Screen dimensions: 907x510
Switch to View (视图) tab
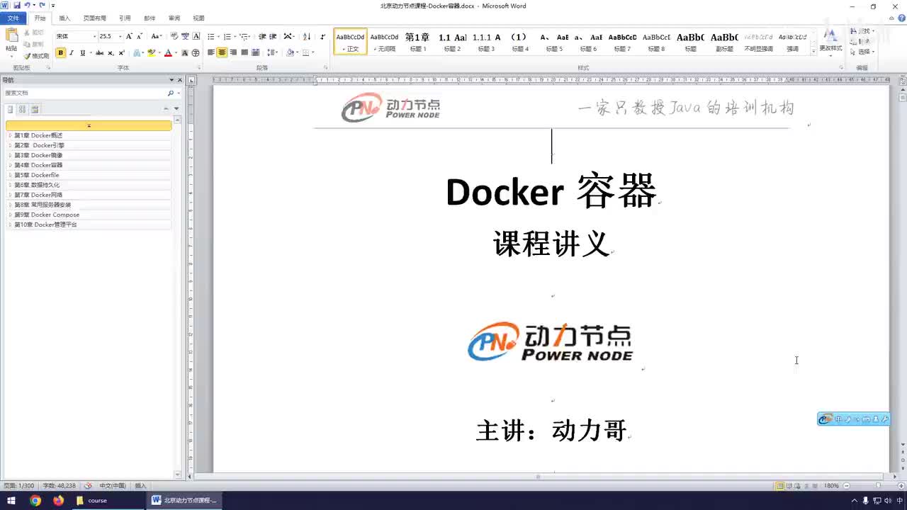click(x=198, y=18)
